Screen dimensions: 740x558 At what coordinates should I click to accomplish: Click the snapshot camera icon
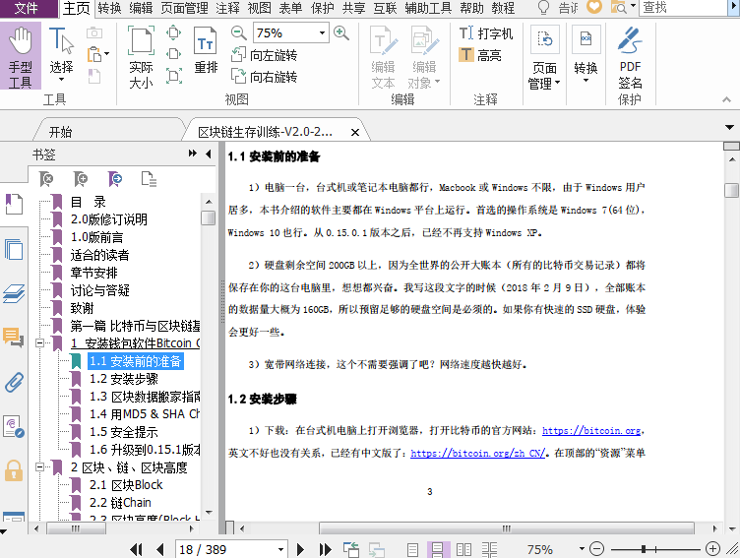(x=94, y=32)
